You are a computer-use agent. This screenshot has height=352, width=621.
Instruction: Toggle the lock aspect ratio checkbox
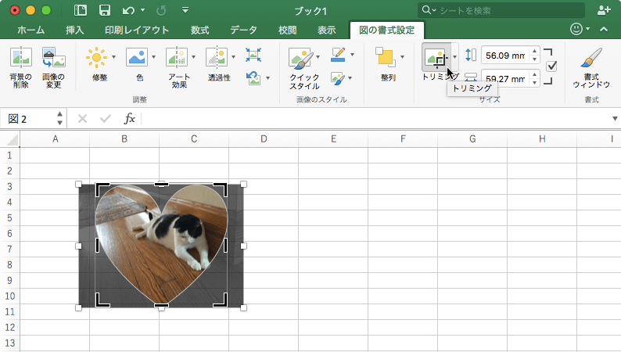pyautogui.click(x=551, y=66)
